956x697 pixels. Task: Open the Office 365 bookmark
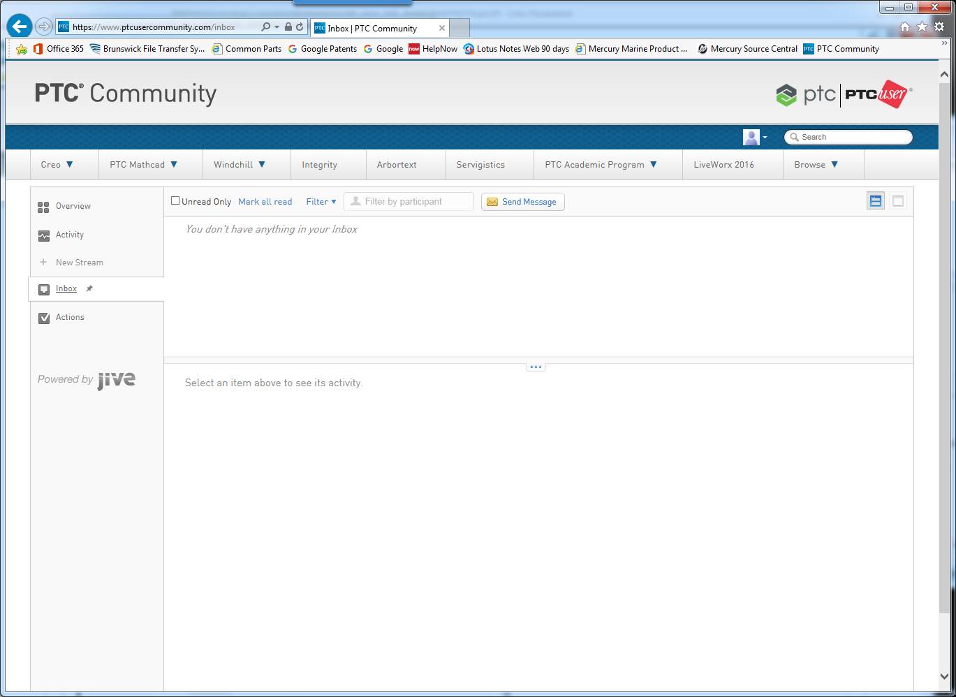[59, 49]
